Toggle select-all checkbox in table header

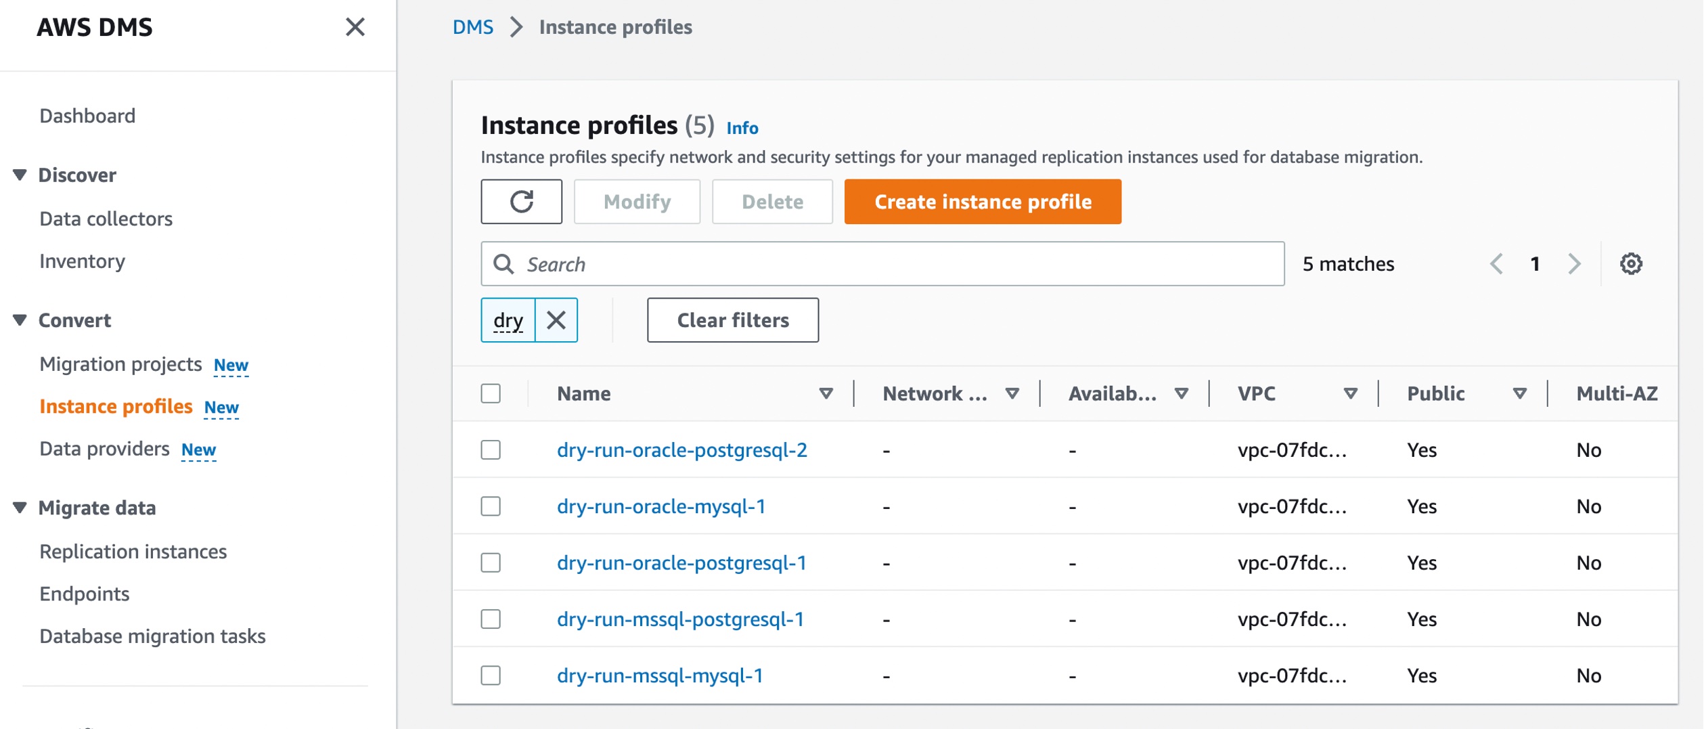click(x=491, y=394)
